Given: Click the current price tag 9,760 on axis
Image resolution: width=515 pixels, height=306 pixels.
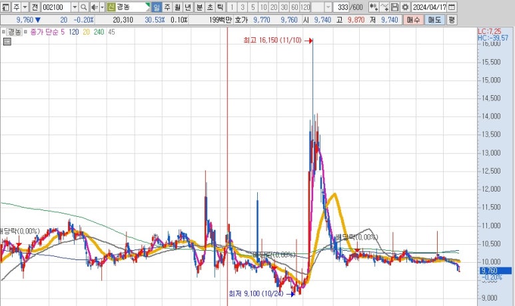Looking at the screenshot, I should click(x=496, y=271).
